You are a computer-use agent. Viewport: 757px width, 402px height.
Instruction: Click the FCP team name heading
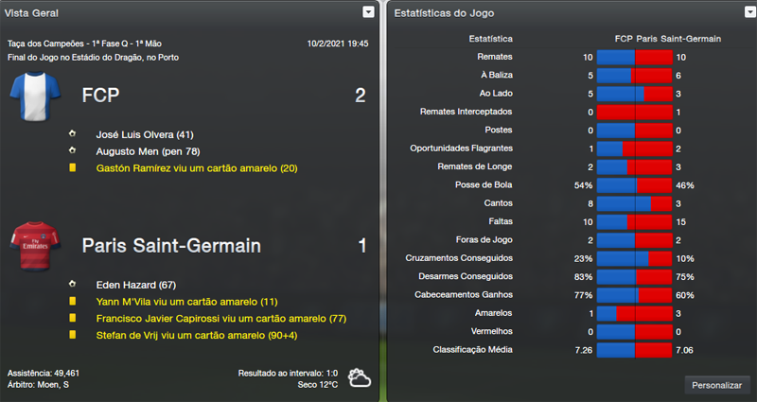101,96
